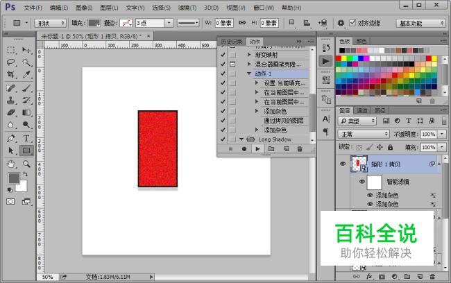
Task: Link width and height in options bar
Action: tap(242, 22)
